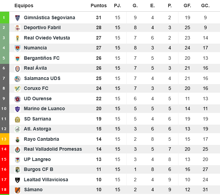This screenshot has width=220, height=195.
Task: Click the Salamanca UDS round crest
Action: click(18, 79)
